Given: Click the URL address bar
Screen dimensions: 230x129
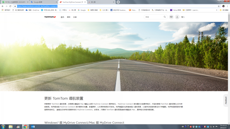Looking at the screenshot, I should (x=117, y=6).
